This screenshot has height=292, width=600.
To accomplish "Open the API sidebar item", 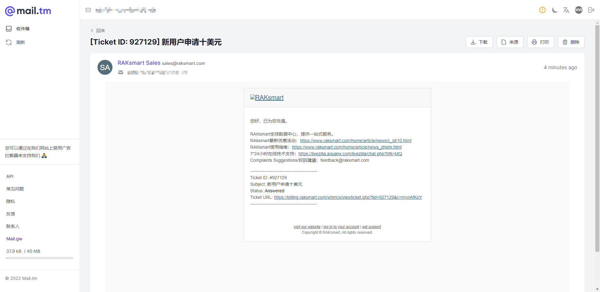I will click(10, 176).
